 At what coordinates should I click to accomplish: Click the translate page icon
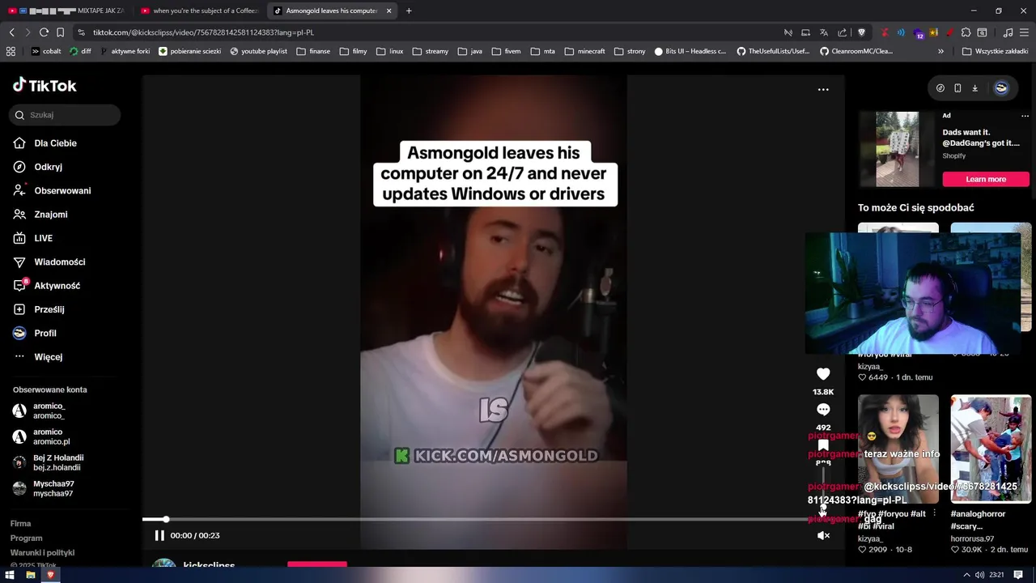tap(824, 32)
